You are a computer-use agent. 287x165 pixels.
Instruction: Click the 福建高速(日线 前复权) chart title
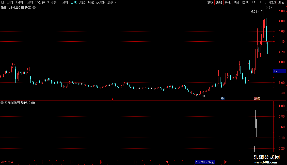coord(16,8)
